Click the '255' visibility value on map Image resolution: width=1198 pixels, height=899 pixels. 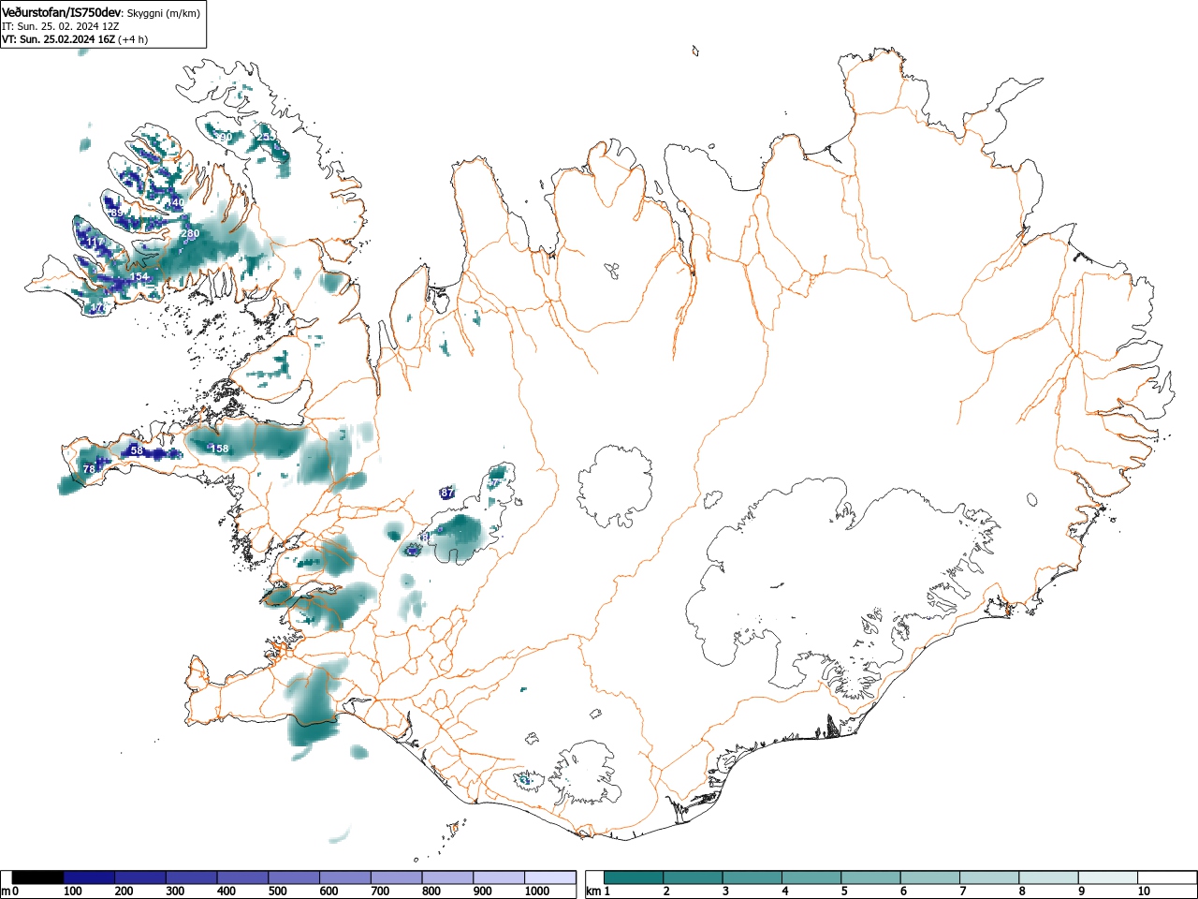[x=267, y=137]
